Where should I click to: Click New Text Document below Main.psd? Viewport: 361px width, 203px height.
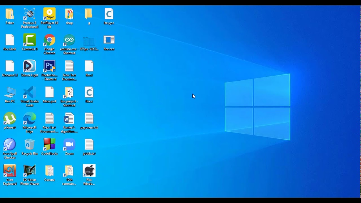tap(49, 118)
